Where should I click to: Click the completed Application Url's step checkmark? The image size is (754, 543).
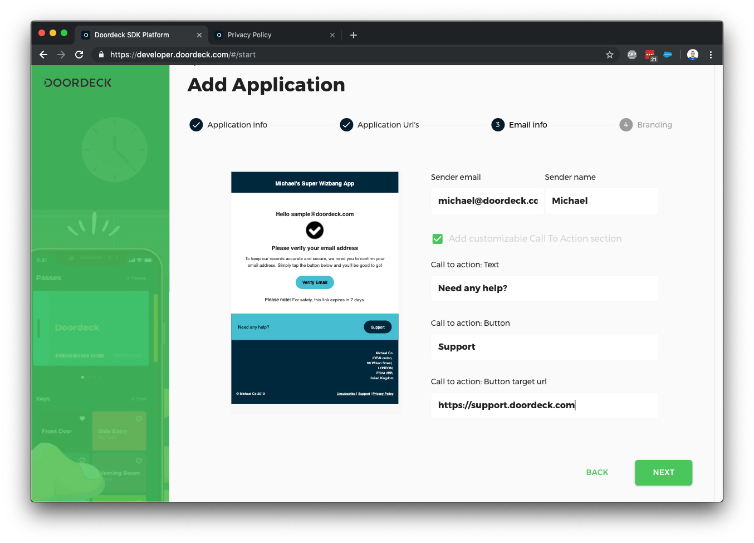pyautogui.click(x=346, y=125)
